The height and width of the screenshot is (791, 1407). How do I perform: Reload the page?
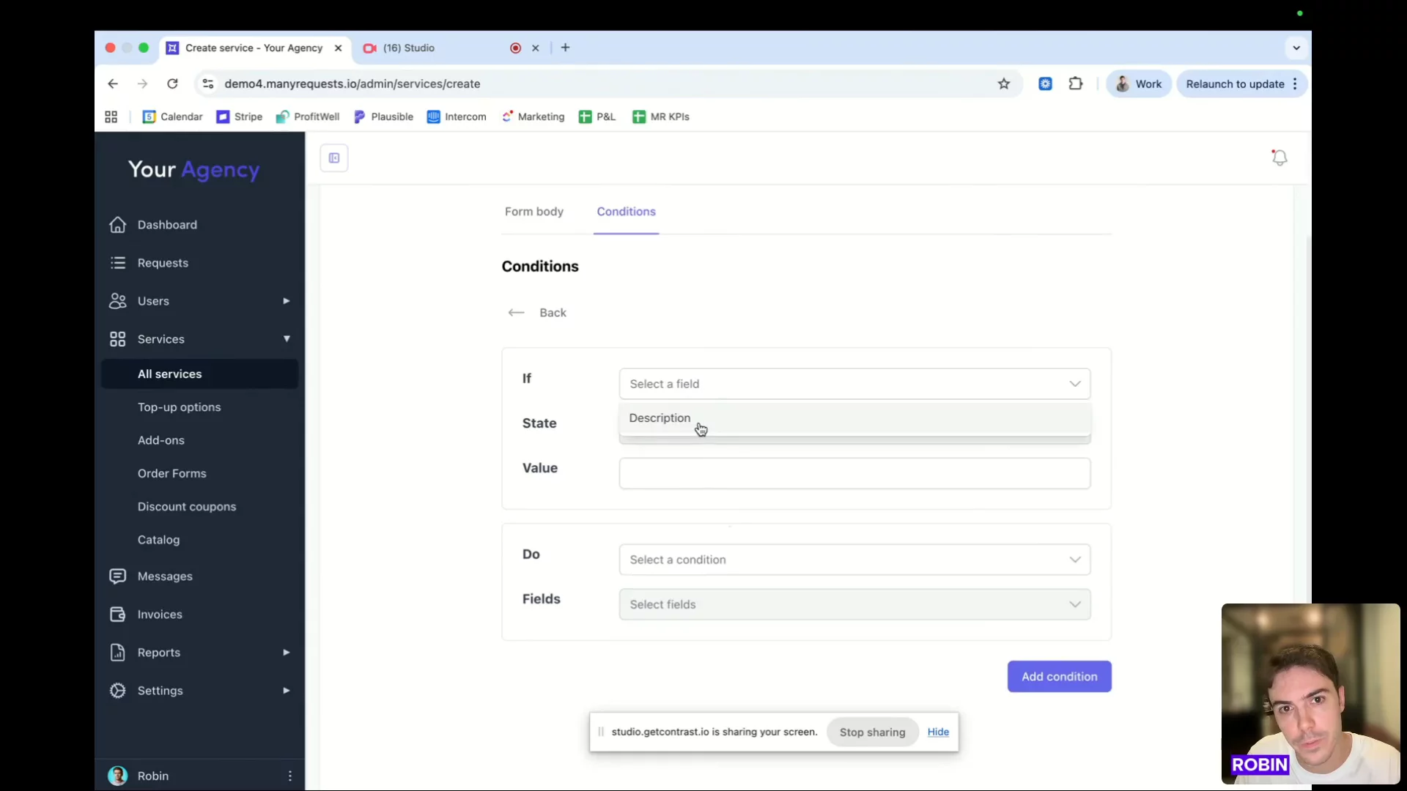coord(172,84)
